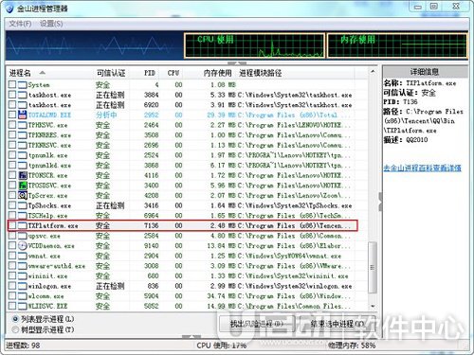Click the 找出风险进程 button
Viewport: 474px width, 355px height.
coord(257,324)
